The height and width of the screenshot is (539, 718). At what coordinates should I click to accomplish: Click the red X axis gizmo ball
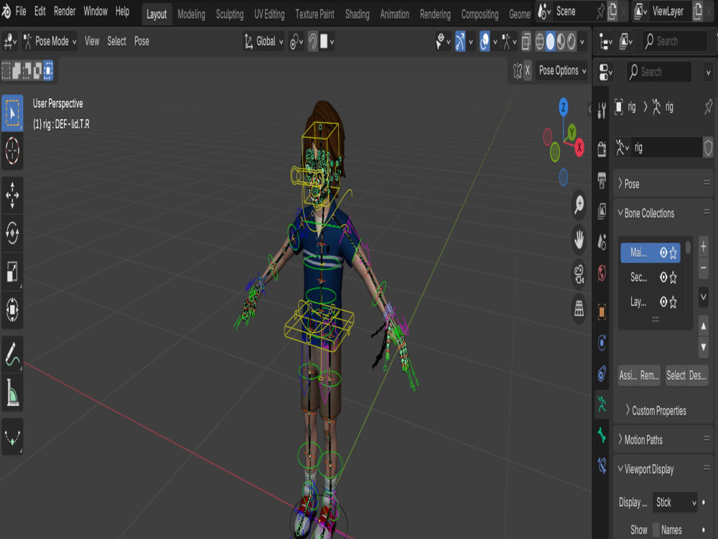pyautogui.click(x=579, y=147)
